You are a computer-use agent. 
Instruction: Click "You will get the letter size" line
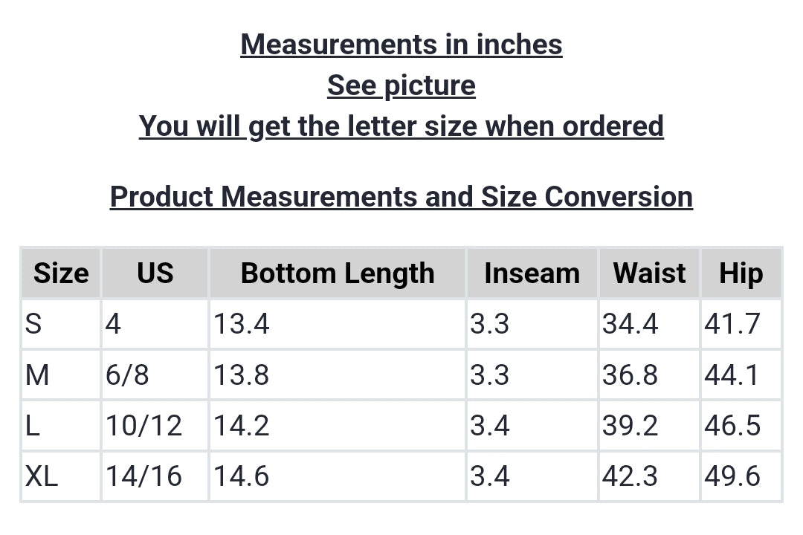coord(401,126)
